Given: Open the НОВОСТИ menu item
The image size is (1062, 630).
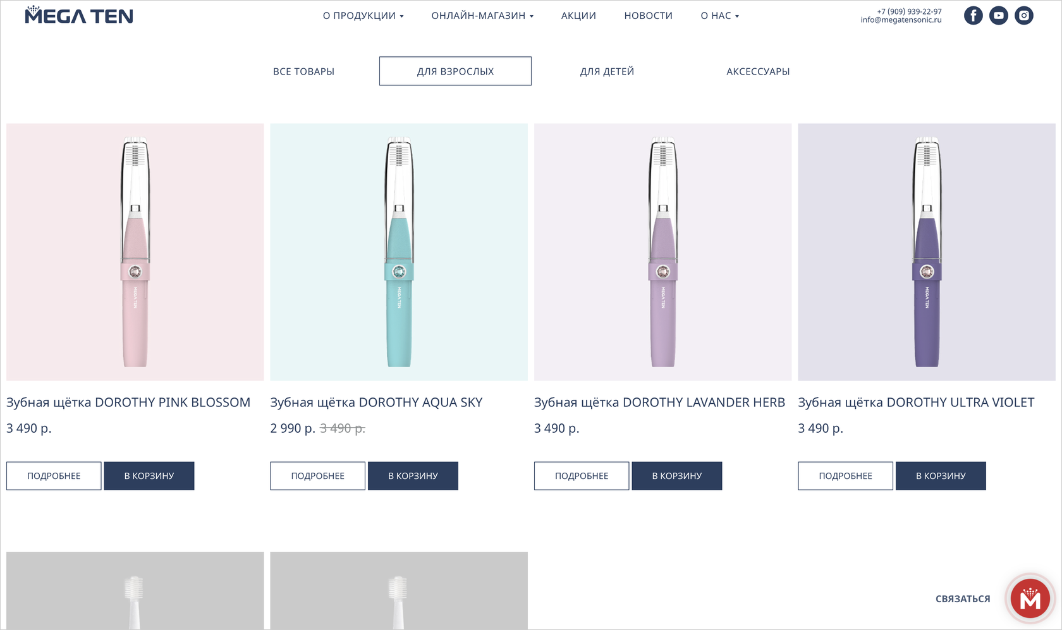Looking at the screenshot, I should click(x=648, y=16).
